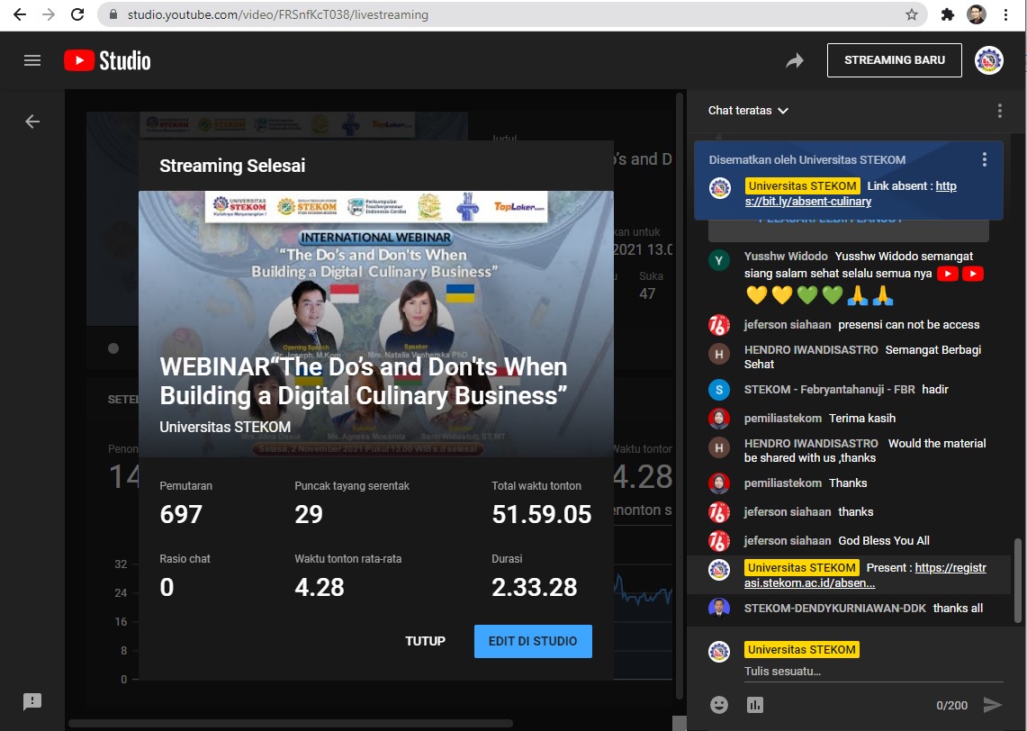1027x731 pixels.
Task: Click the pemiliastekom 'Thanks' message
Action: [x=848, y=483]
